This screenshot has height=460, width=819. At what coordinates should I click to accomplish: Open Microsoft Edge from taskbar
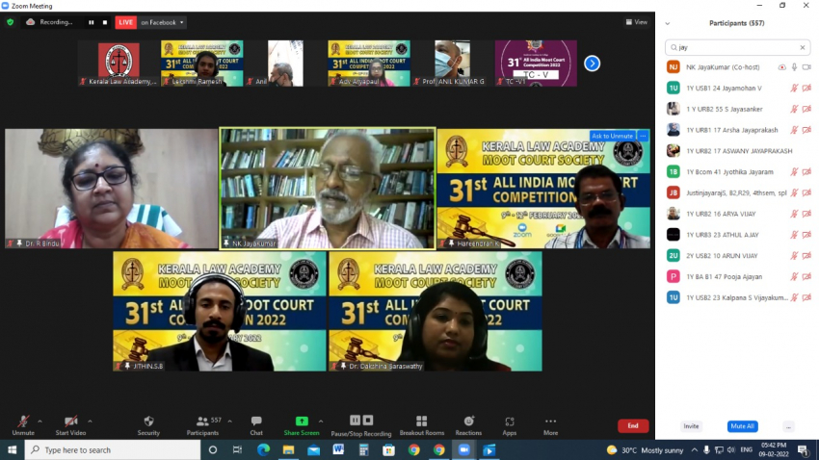click(x=263, y=449)
